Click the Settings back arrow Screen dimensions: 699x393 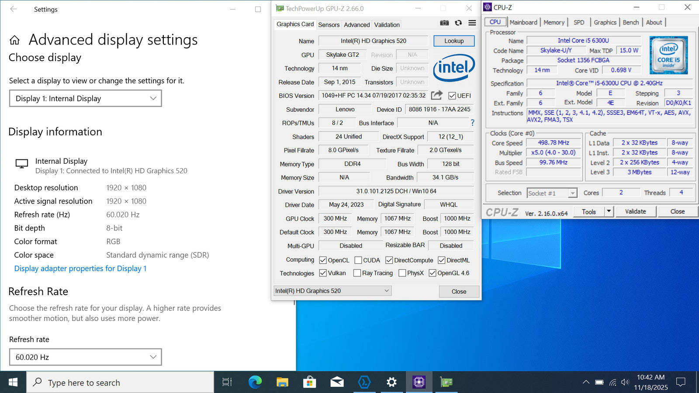pos(14,9)
